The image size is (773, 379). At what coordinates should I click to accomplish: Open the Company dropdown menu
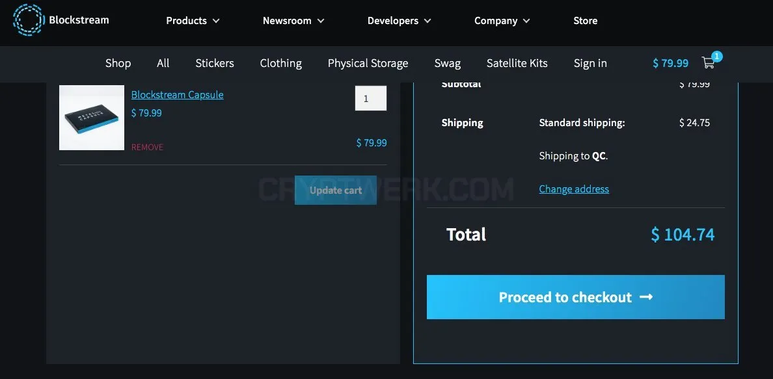coord(502,21)
